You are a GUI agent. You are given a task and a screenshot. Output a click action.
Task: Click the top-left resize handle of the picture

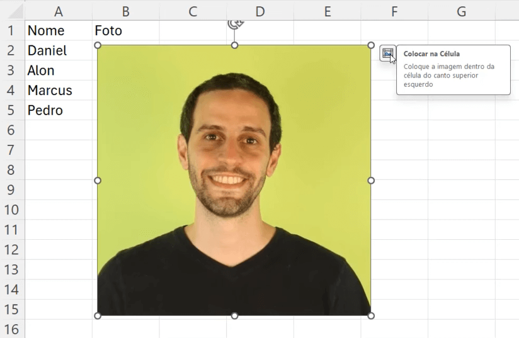click(98, 45)
